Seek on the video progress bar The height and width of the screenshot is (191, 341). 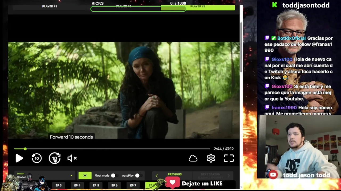(112, 149)
